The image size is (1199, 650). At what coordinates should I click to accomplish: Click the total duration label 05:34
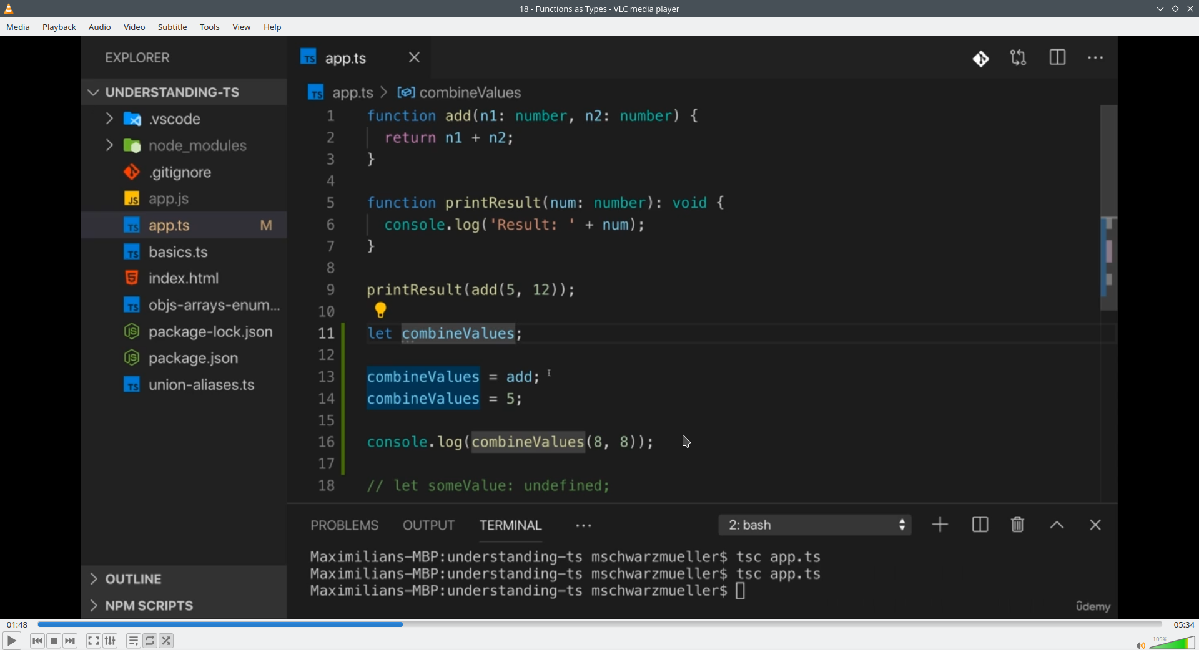click(x=1183, y=624)
